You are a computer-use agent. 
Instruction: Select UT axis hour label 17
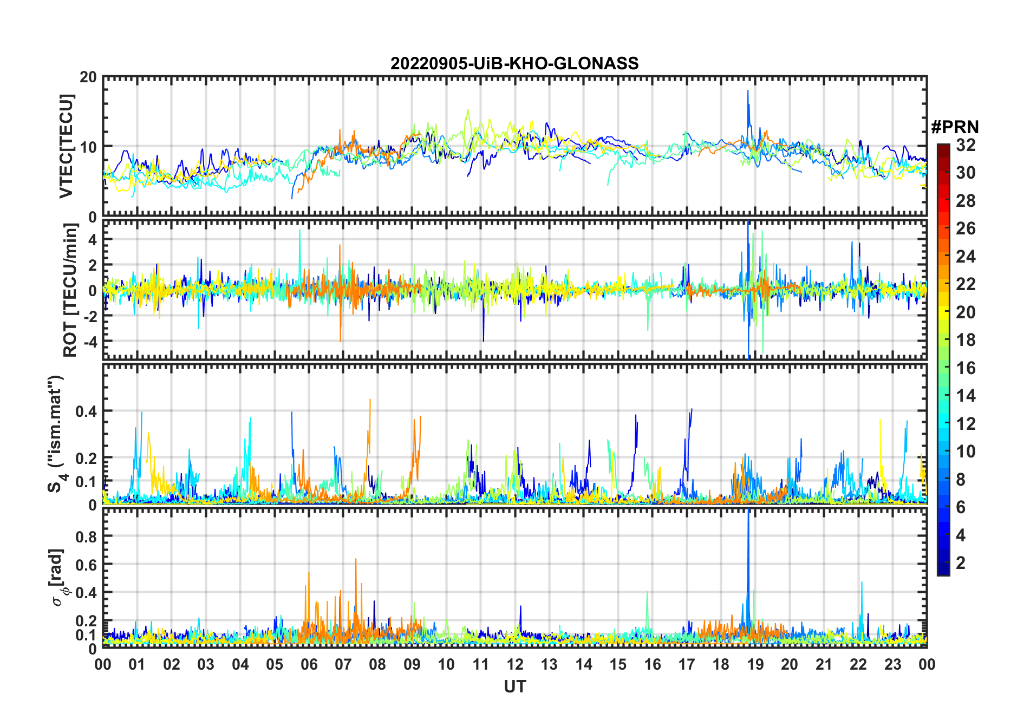click(687, 664)
